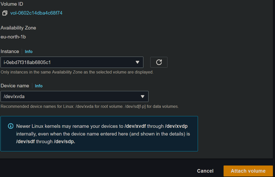Cancel the attach volume dialog
Viewport: 275px width, 177px height.
tap(205, 171)
